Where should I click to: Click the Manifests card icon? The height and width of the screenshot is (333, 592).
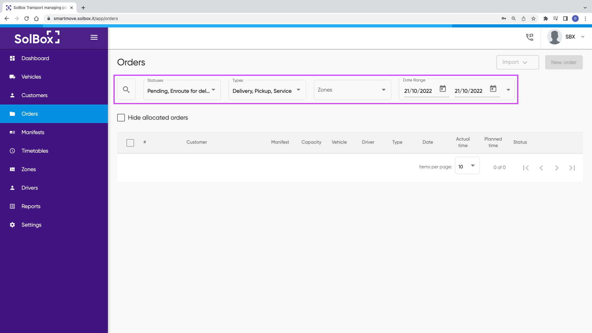pyautogui.click(x=12, y=132)
